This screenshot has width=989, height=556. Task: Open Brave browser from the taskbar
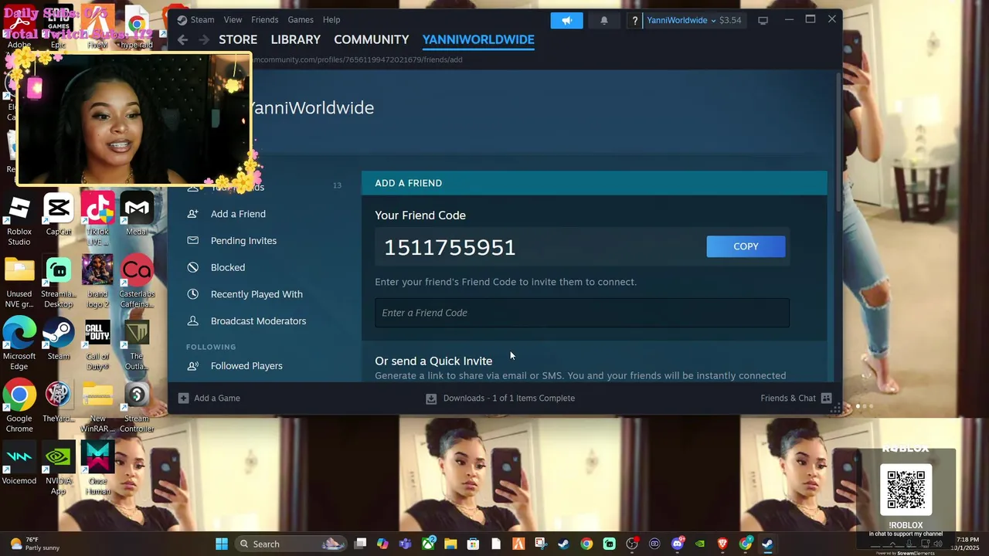(x=722, y=544)
